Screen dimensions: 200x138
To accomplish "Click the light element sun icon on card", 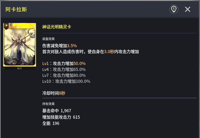I will click(x=6, y=26).
